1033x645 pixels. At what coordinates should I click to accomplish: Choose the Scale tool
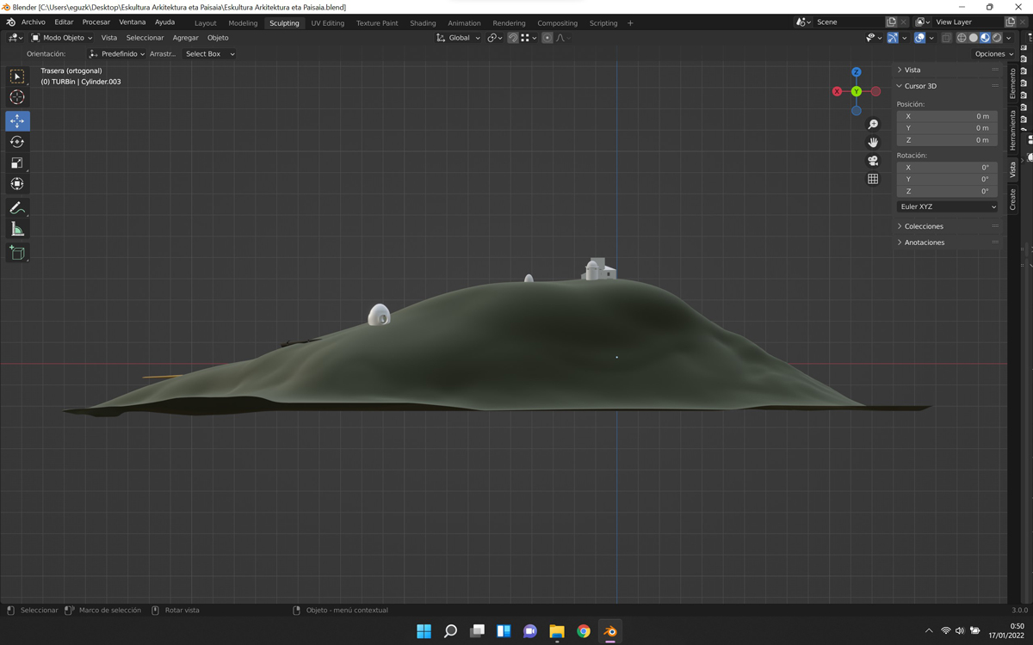(17, 163)
